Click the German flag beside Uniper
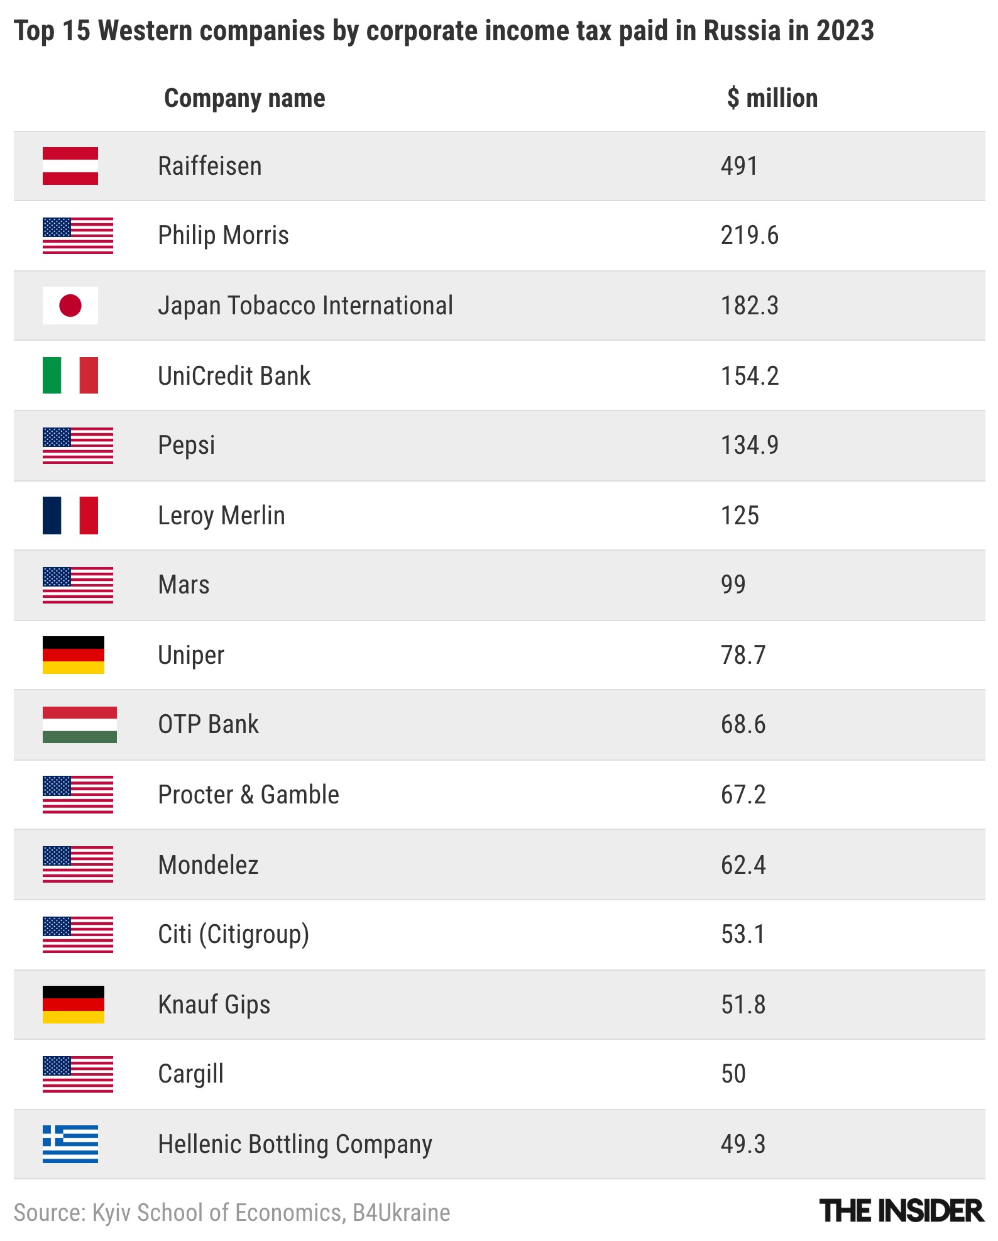 click(x=73, y=655)
